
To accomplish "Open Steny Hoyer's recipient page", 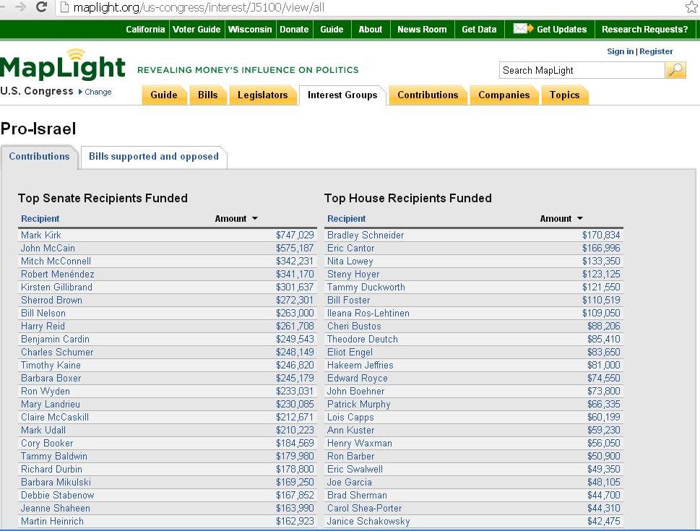I will [x=353, y=274].
